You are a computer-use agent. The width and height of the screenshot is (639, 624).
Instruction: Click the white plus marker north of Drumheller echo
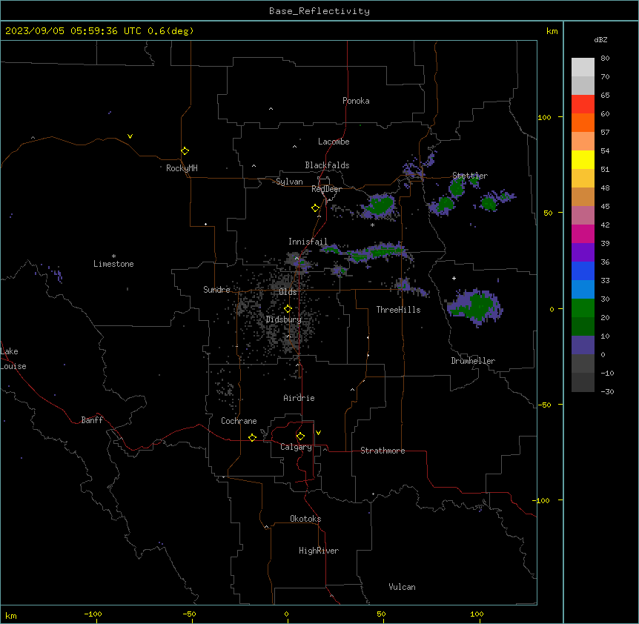[x=454, y=278]
